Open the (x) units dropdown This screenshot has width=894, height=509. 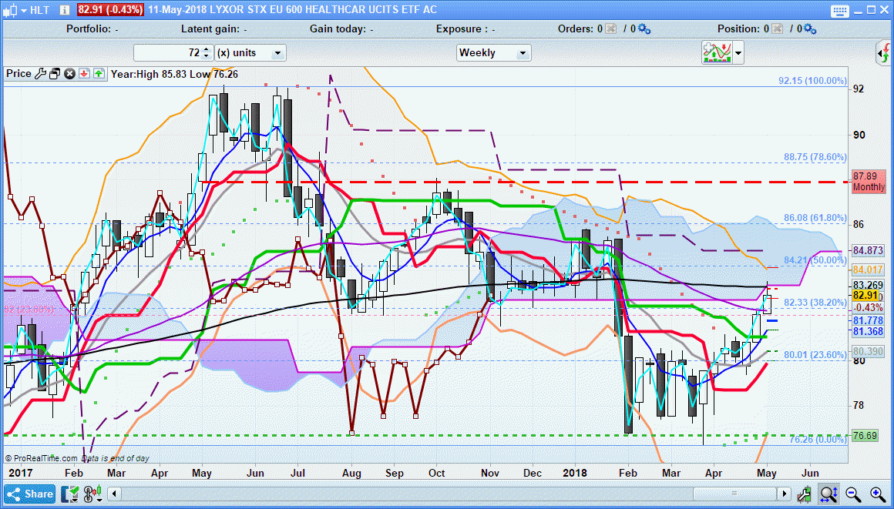[250, 53]
